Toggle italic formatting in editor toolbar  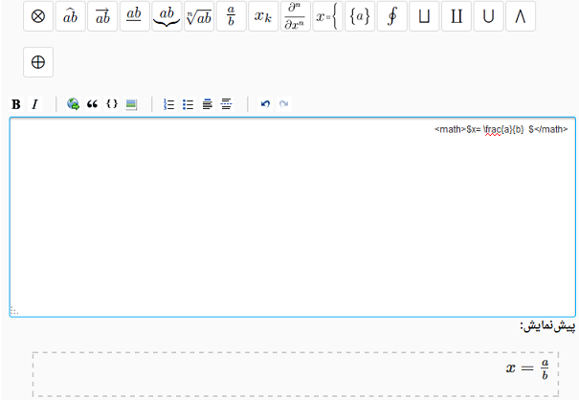[34, 104]
